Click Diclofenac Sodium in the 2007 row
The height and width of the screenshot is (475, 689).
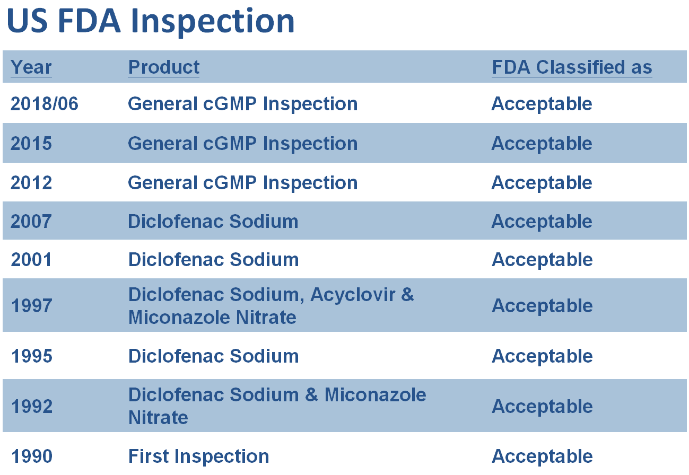click(x=213, y=222)
